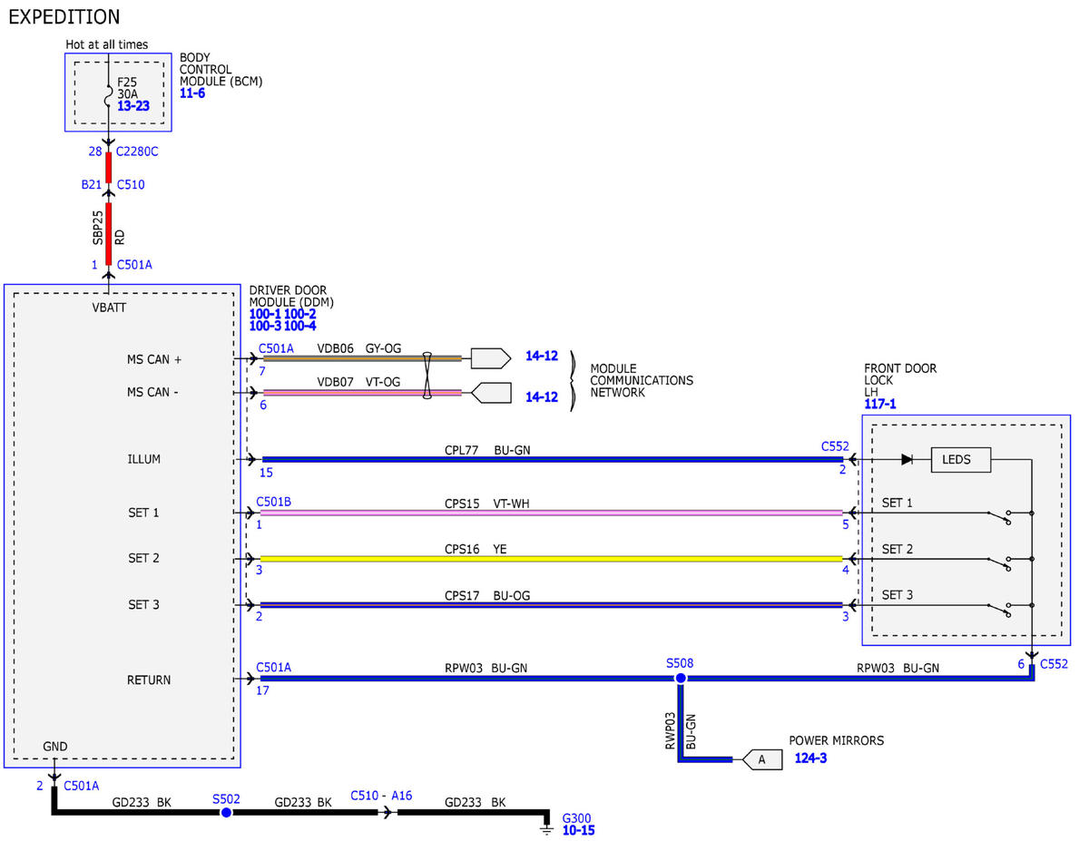Image resolution: width=1089 pixels, height=841 pixels.
Task: Click the POWER MIRRORS label
Action: (836, 740)
